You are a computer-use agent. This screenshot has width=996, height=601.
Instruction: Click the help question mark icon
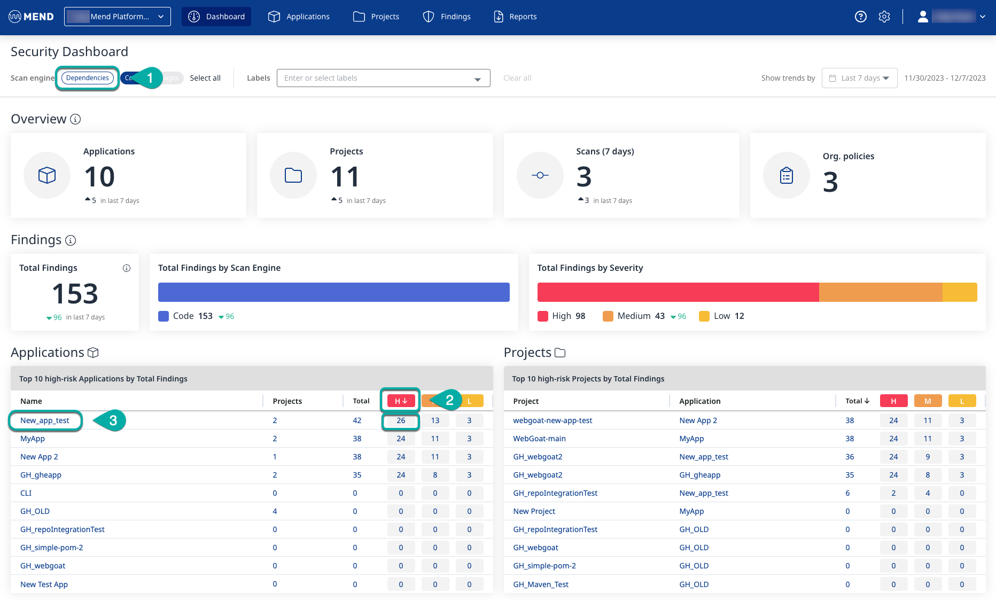pyautogui.click(x=860, y=17)
